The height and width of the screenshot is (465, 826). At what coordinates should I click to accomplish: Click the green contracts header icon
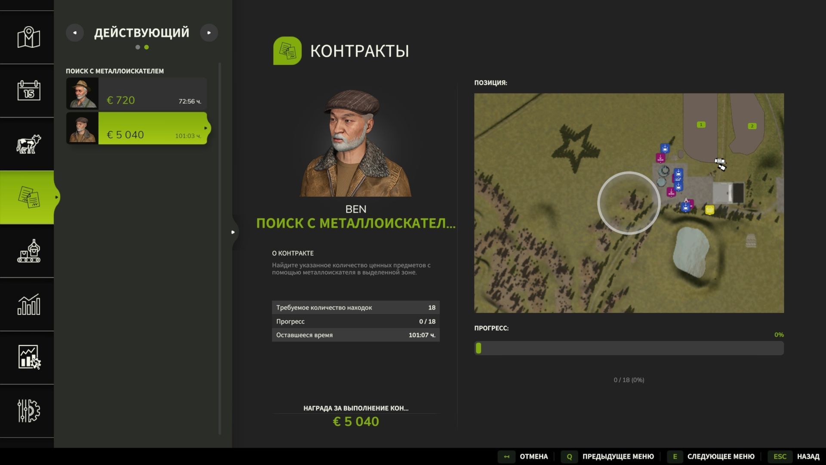[x=287, y=51]
